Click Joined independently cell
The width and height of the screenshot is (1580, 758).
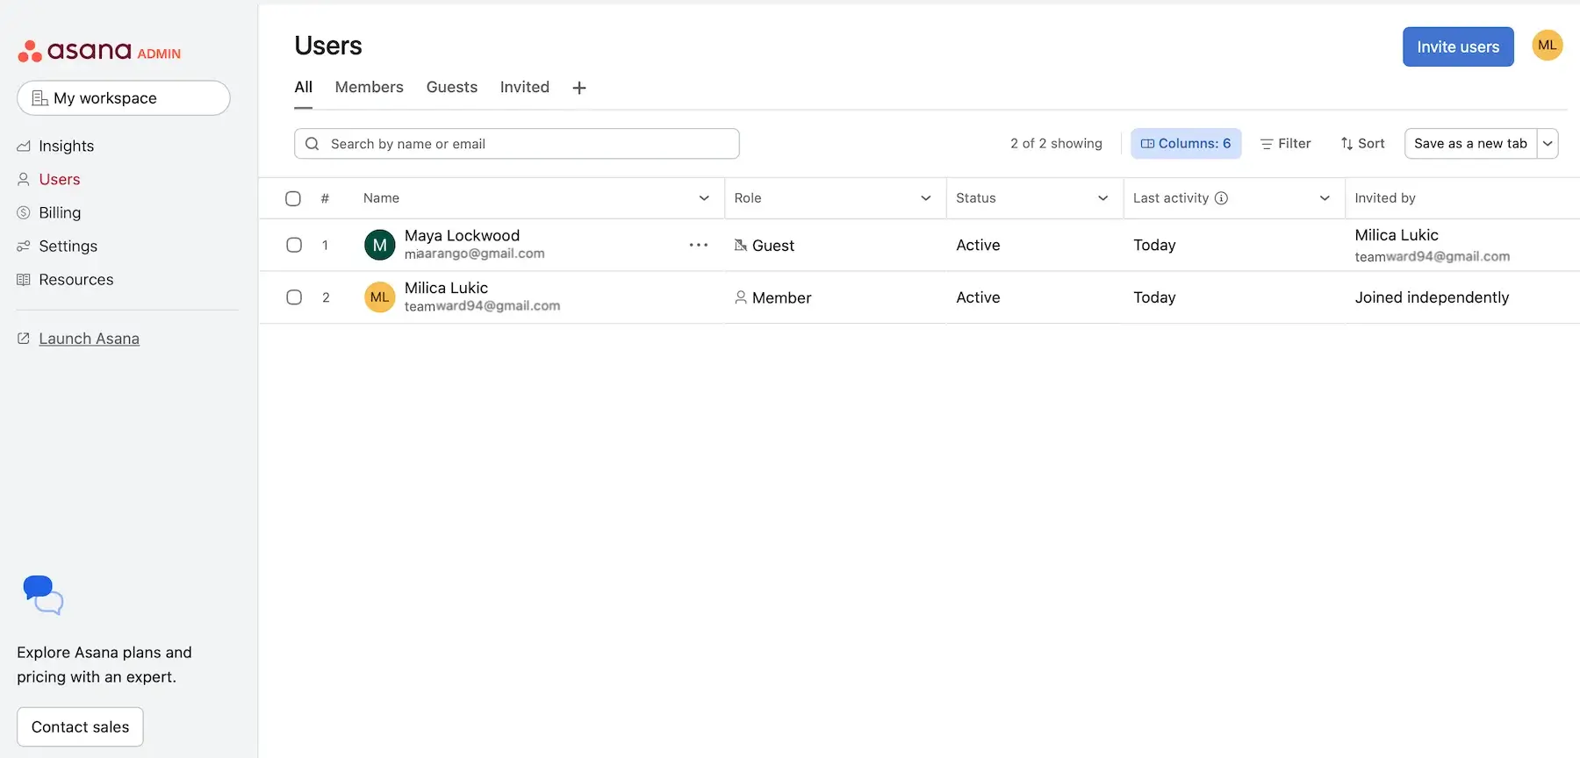[x=1432, y=297]
